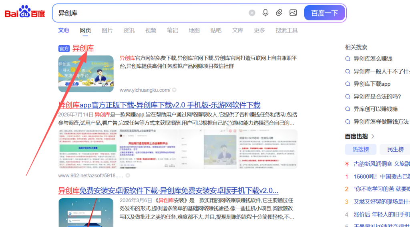This screenshot has width=410, height=227.
Task: Open image search via picture icon
Action: pyautogui.click(x=293, y=13)
